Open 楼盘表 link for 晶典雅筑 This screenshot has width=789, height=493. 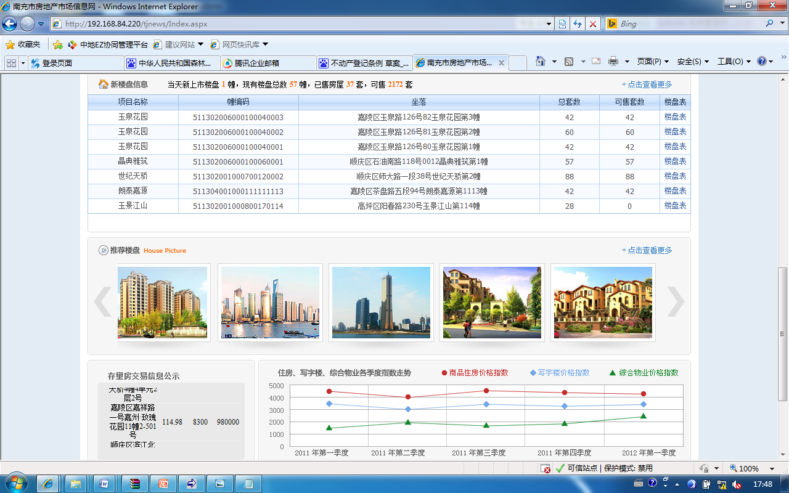point(675,161)
